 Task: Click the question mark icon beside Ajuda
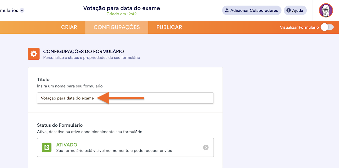click(289, 11)
